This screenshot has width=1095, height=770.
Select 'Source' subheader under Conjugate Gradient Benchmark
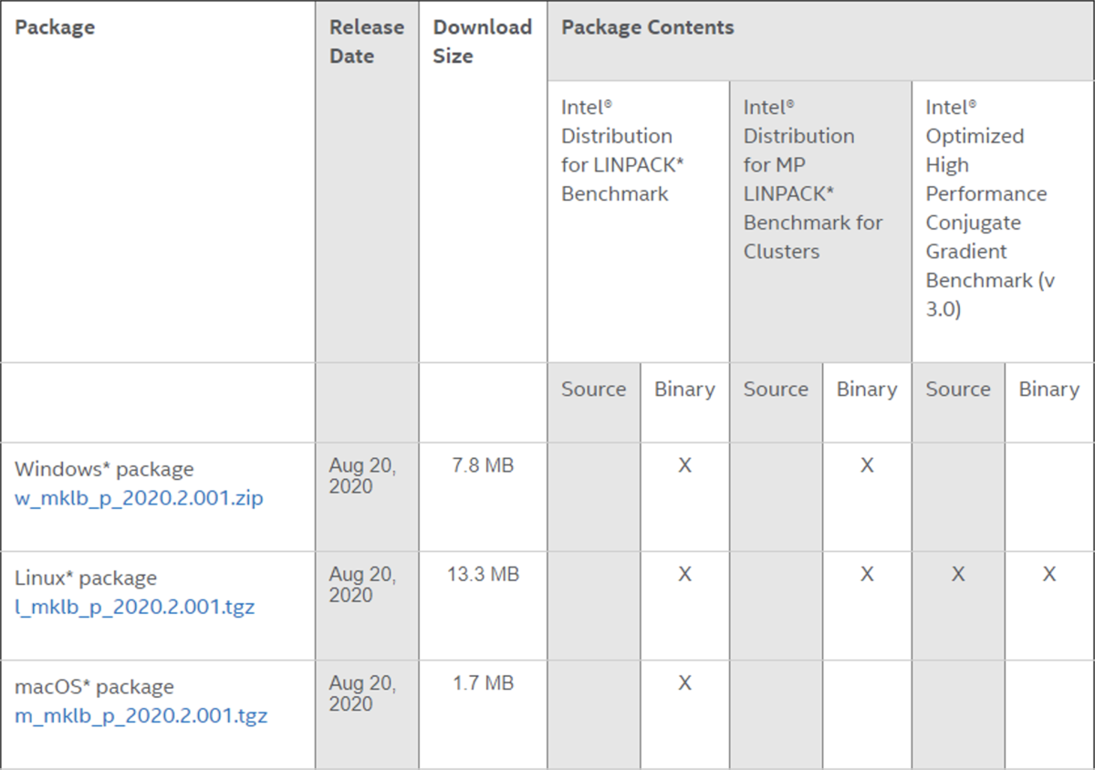pyautogui.click(x=958, y=389)
